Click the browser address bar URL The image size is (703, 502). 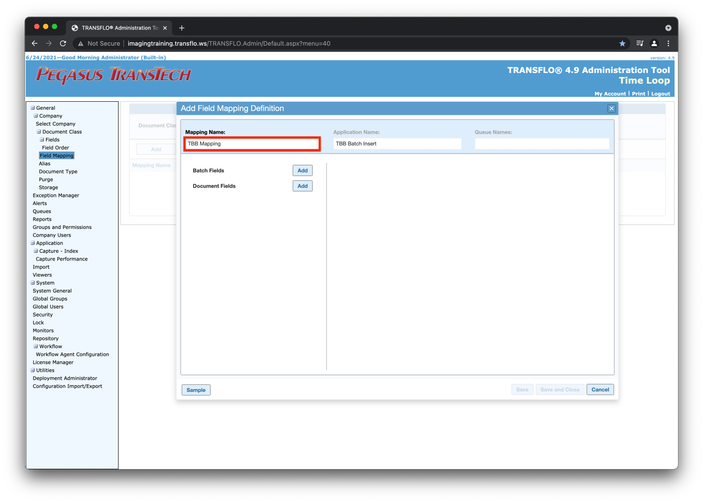point(229,44)
